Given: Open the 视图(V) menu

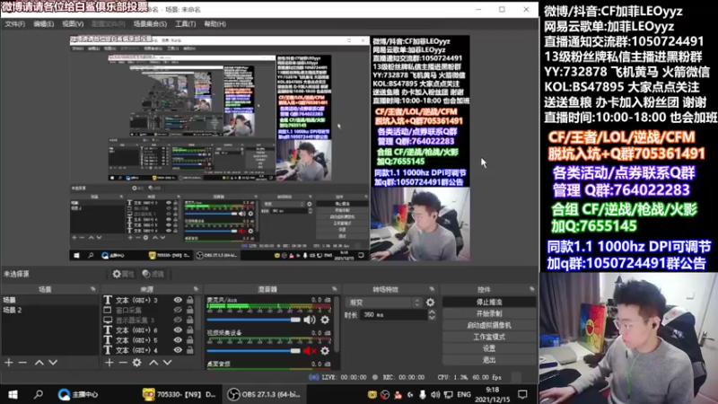Looking at the screenshot, I should tap(73, 24).
